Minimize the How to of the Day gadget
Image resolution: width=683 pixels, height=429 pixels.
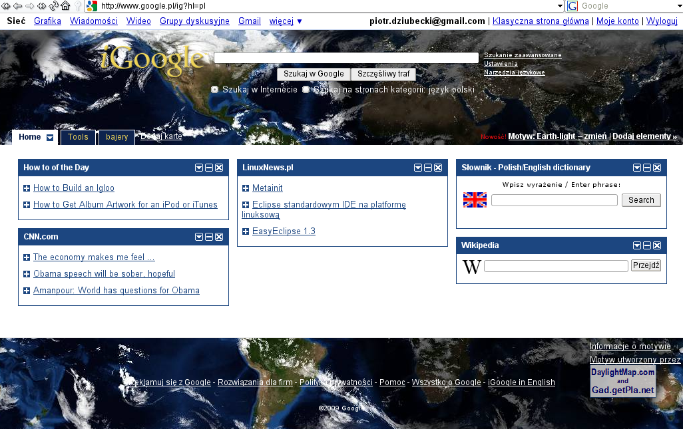pos(209,168)
